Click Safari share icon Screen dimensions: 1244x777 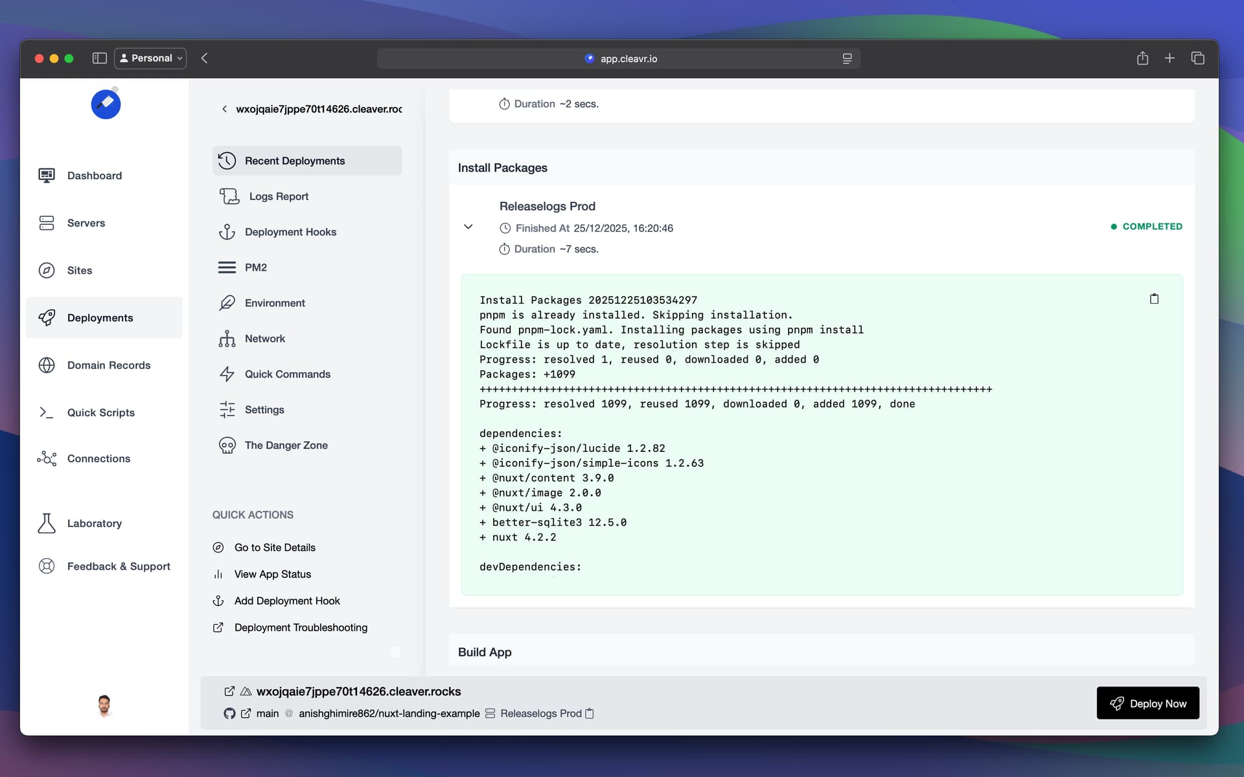click(x=1142, y=58)
